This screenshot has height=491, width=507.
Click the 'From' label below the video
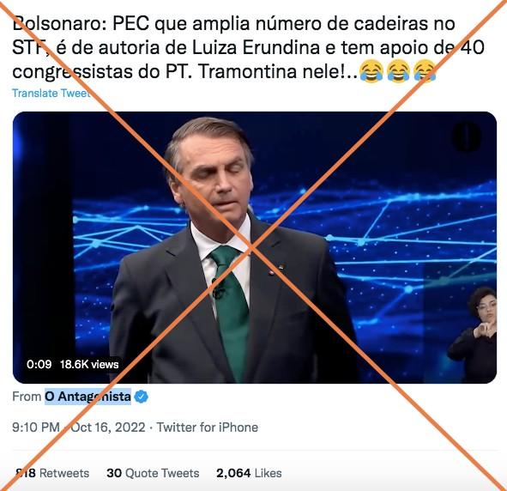point(27,397)
